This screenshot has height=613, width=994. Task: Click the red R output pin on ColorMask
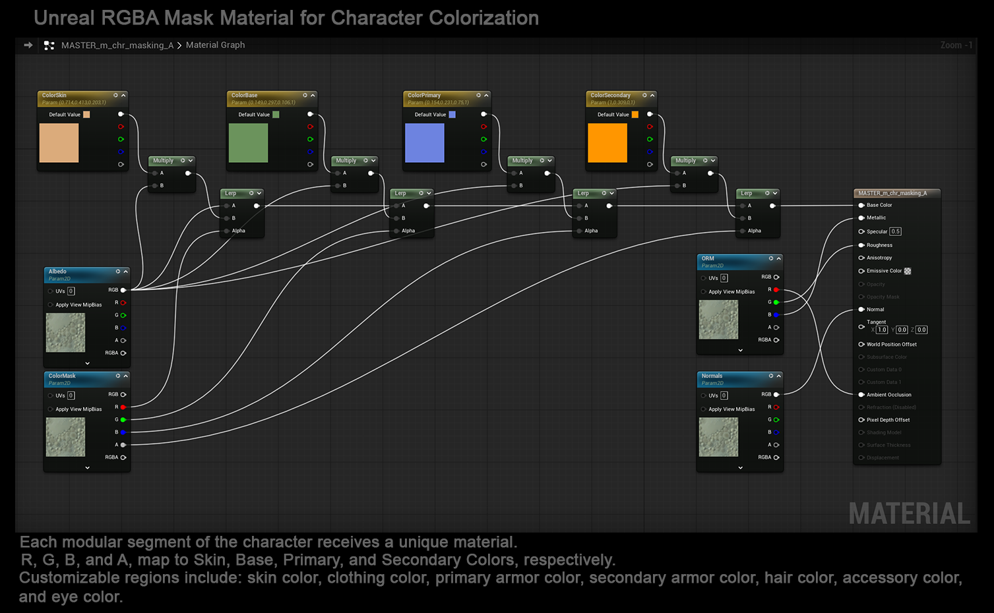(123, 407)
